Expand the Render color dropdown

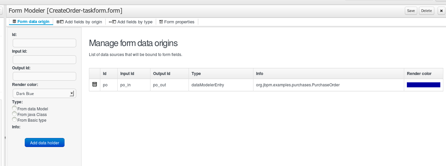point(44,94)
